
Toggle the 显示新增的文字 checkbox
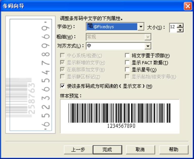point(63,63)
